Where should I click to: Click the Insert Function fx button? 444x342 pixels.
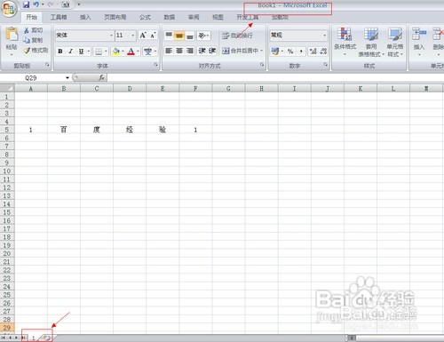(101, 77)
